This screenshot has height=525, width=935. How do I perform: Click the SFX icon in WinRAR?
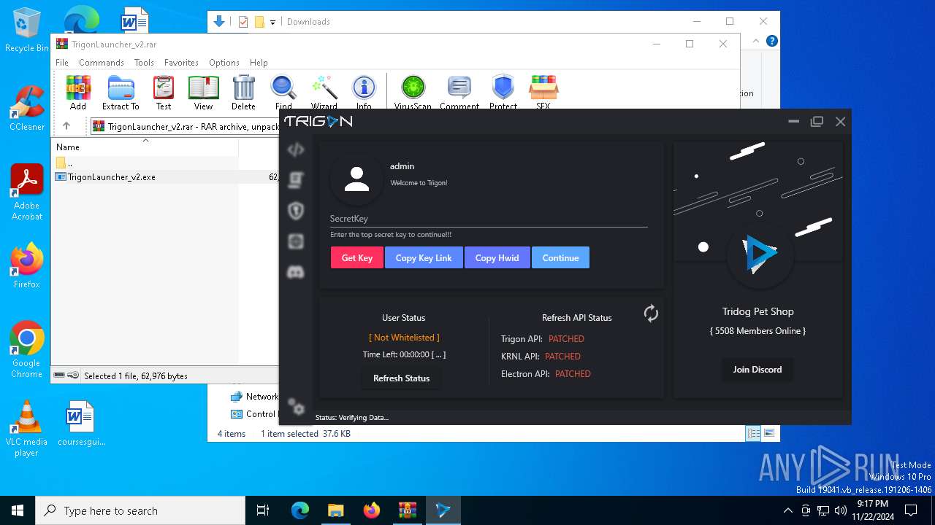tap(543, 93)
